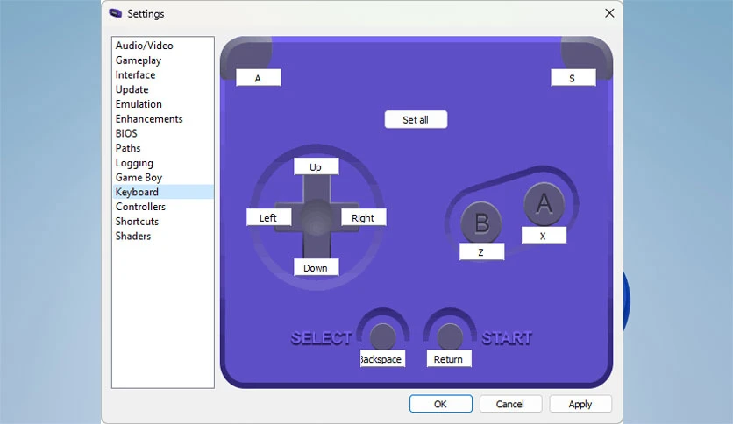Screen dimensions: 733x424
Task: Click the Up d-pad binding field
Action: 316,166
